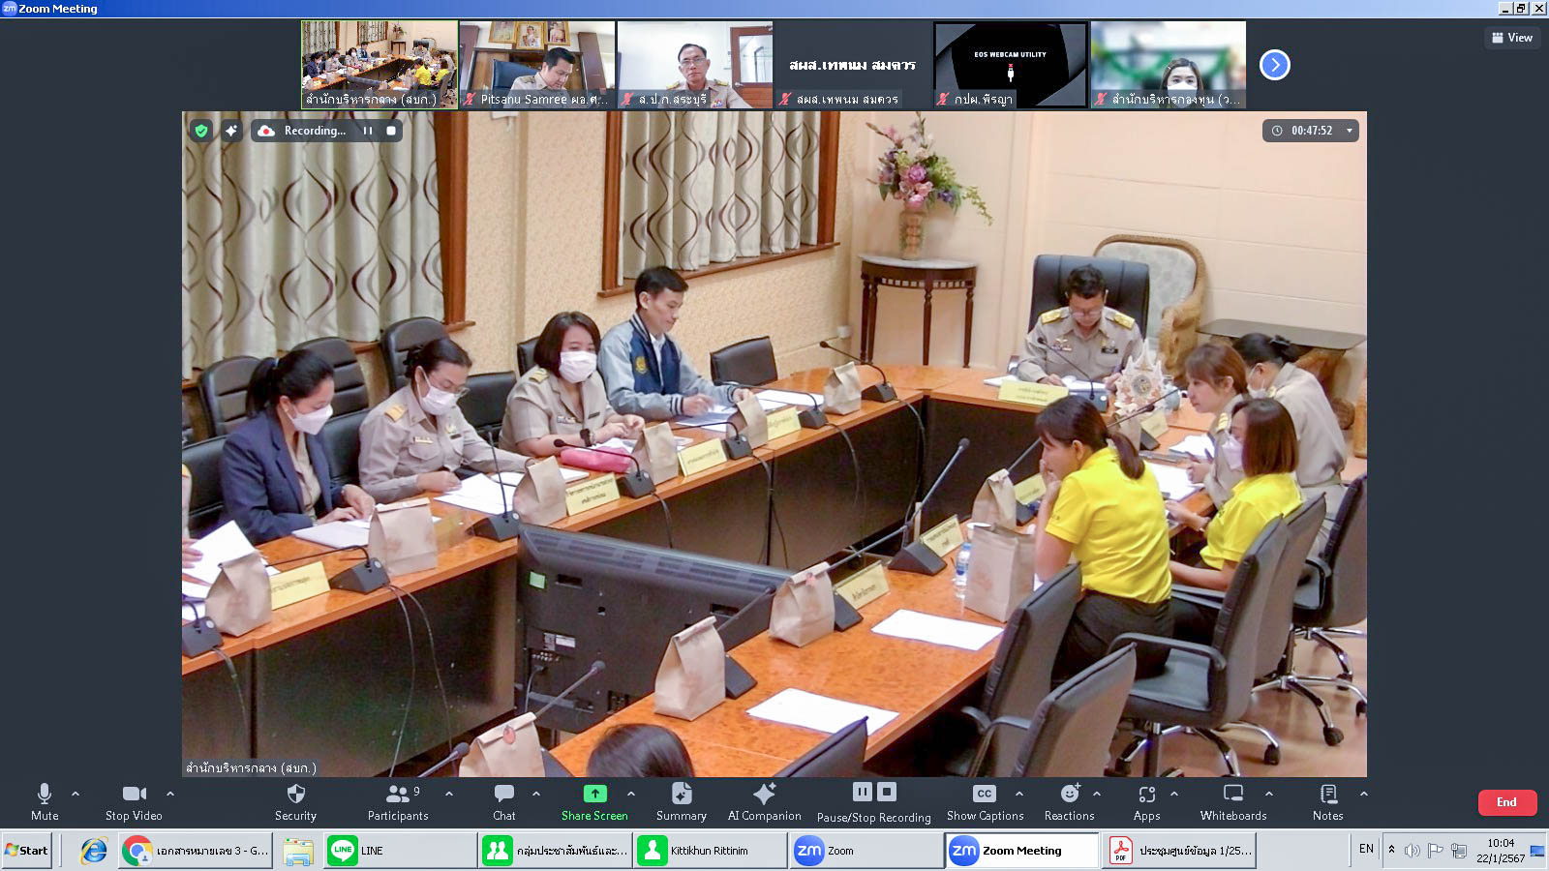Open the meeting Summary
The image size is (1549, 871).
[x=682, y=802]
